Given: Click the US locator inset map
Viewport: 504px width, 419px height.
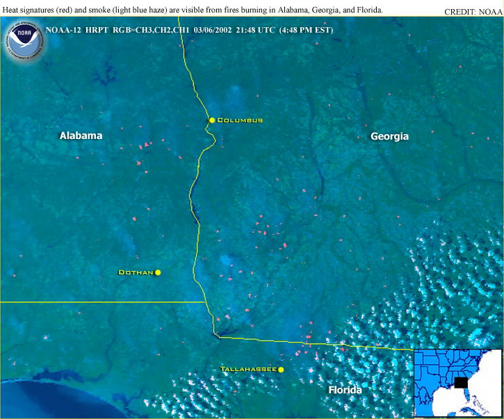Looking at the screenshot, I should 458,383.
